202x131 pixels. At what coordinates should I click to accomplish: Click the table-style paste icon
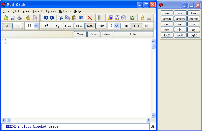tap(81, 18)
